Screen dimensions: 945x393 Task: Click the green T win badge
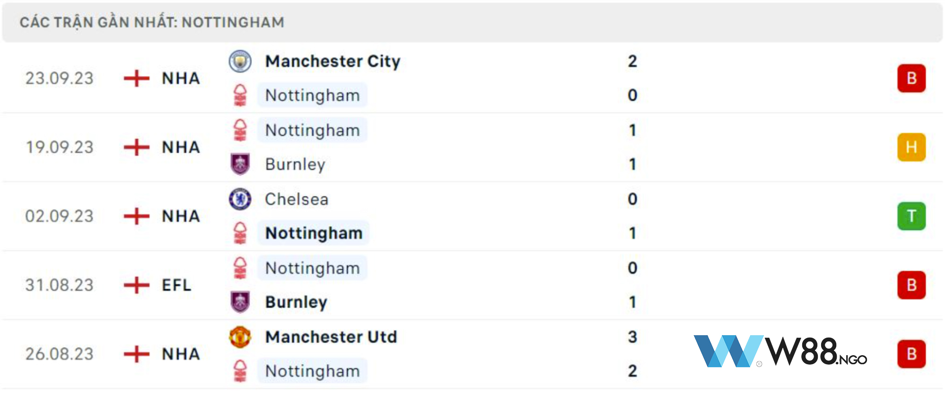(x=911, y=216)
